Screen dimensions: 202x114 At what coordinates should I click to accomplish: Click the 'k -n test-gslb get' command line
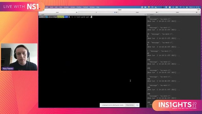(81, 17)
